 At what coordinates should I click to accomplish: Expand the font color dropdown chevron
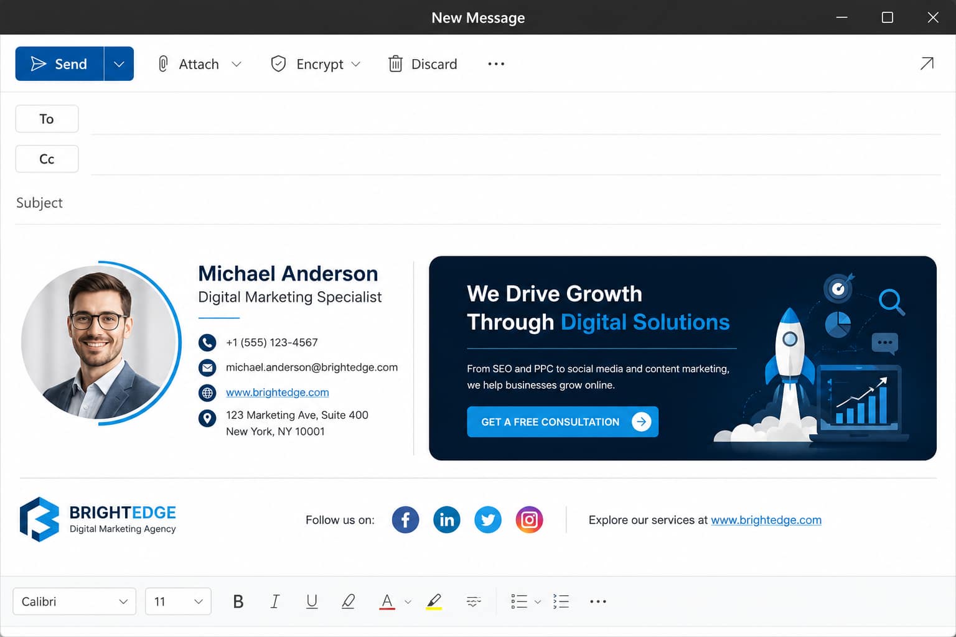[x=408, y=602]
